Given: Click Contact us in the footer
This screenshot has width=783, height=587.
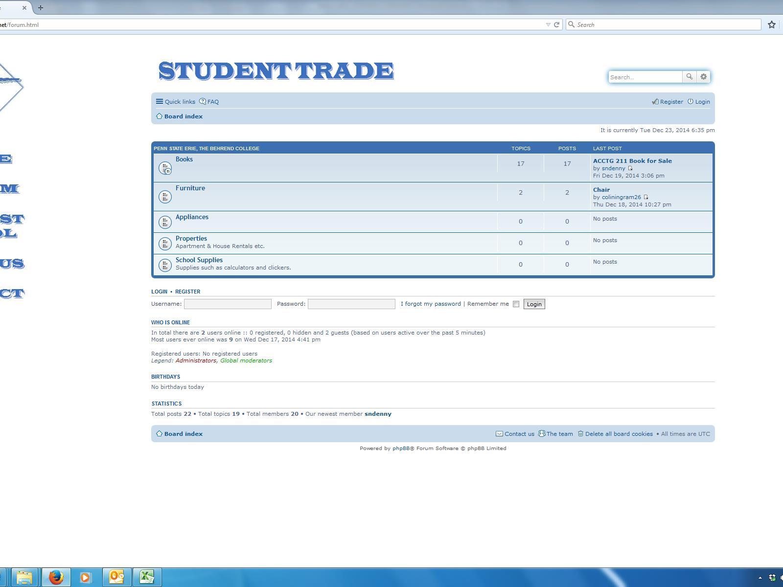Looking at the screenshot, I should coord(515,434).
